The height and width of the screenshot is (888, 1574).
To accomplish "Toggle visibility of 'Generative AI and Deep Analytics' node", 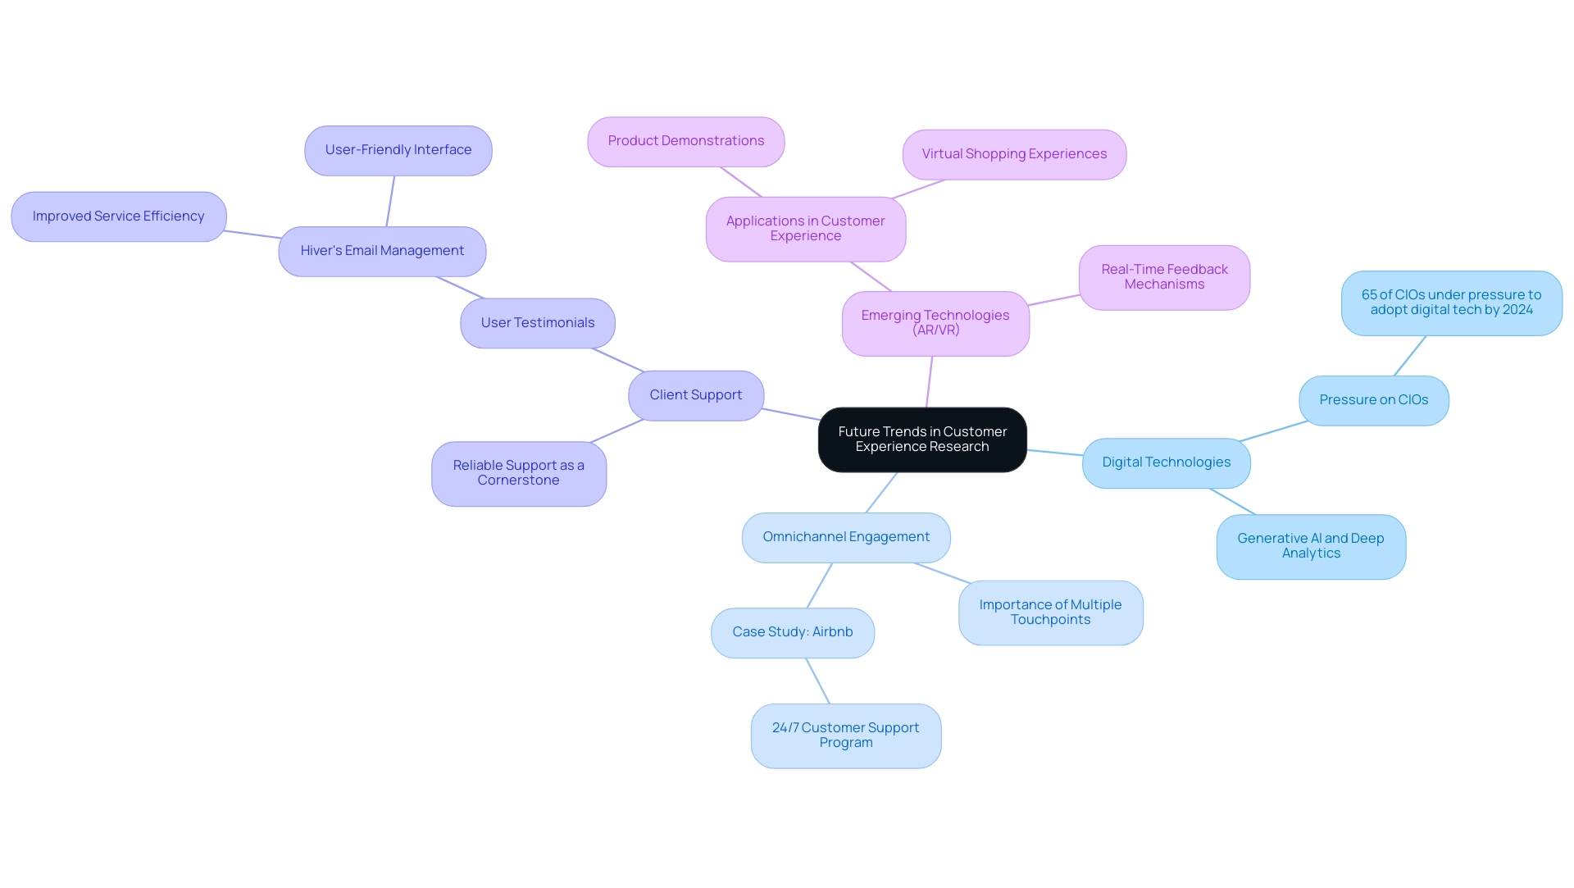I will pos(1310,544).
